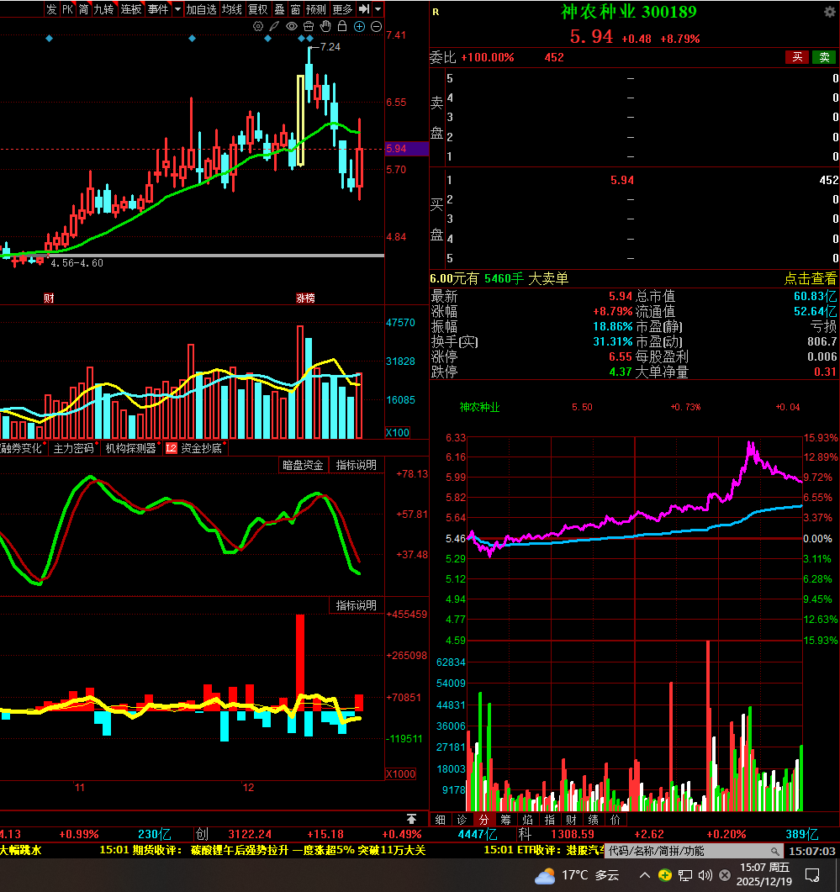The height and width of the screenshot is (892, 840).
Task: Open chart settings gear icon above K-line
Action: [258, 26]
